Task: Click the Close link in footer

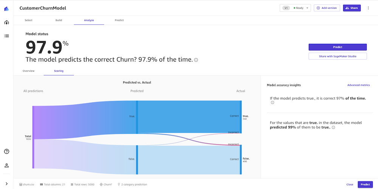Action: (350, 184)
